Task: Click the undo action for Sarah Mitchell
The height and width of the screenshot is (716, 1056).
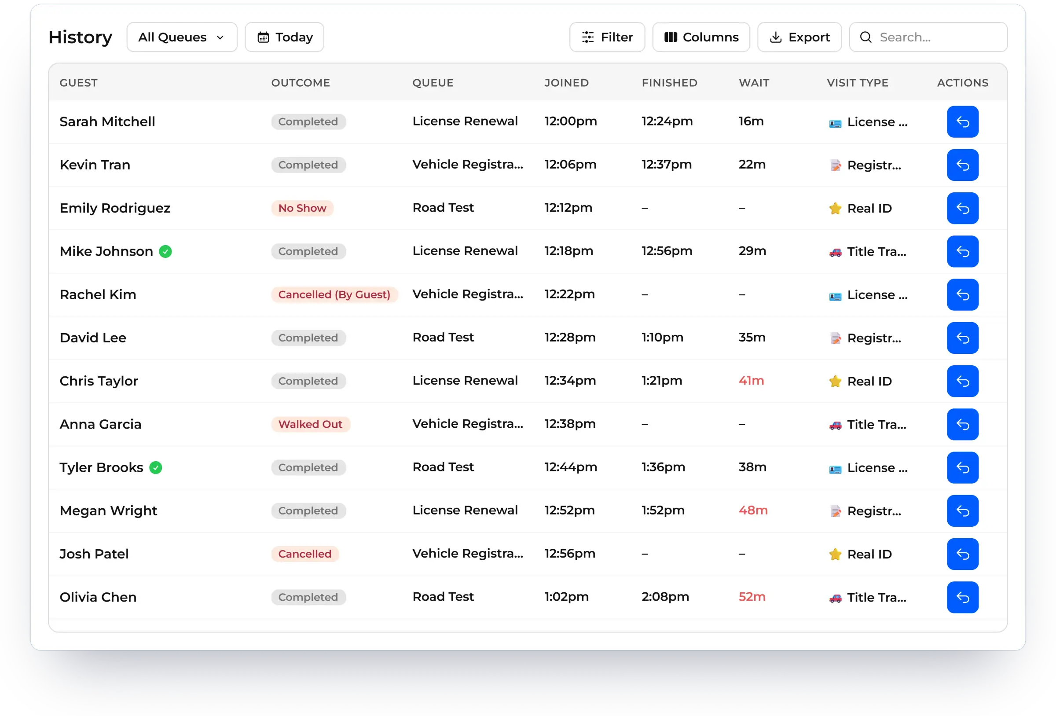Action: point(962,122)
